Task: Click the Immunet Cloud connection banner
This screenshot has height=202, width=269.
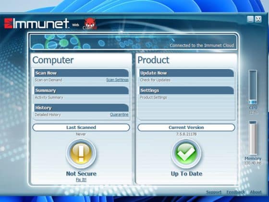Action: click(x=134, y=42)
